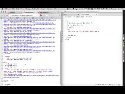The height and width of the screenshot is (94, 125).
Task: Open the Visual Arts bookmarks folder
Action: (36, 18)
